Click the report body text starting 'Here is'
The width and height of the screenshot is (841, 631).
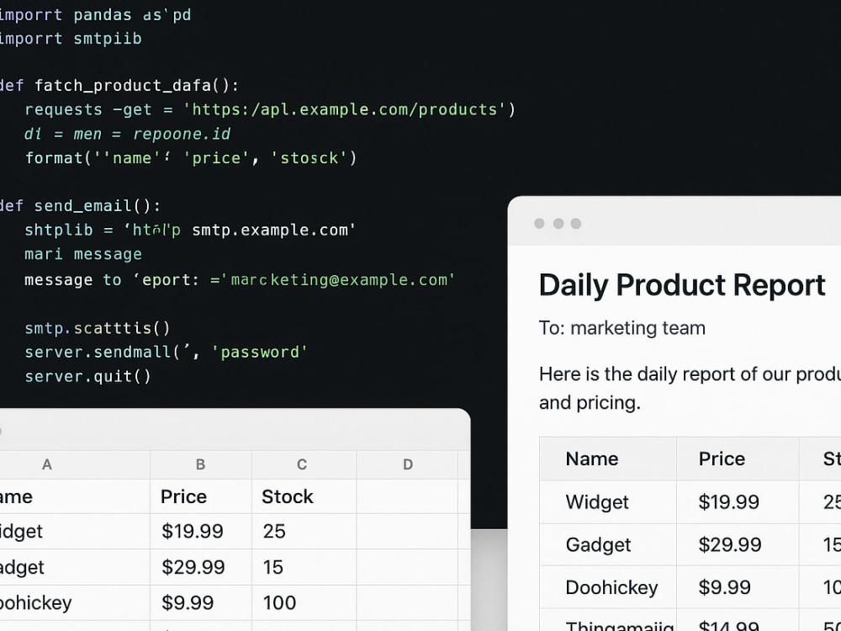click(x=690, y=388)
